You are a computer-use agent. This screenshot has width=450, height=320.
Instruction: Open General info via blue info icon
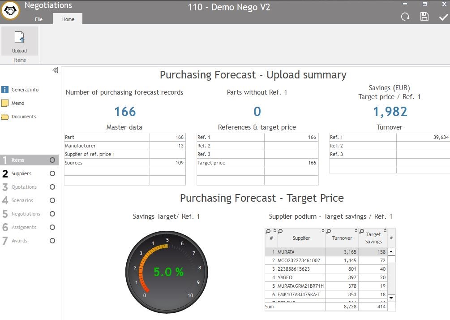click(x=5, y=90)
